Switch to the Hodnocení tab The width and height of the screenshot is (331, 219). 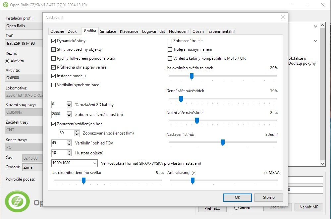(179, 31)
